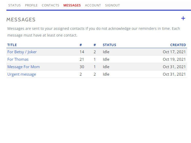191x143 pixels.
Task: Open the 'For Thomas' message
Action: (18, 59)
